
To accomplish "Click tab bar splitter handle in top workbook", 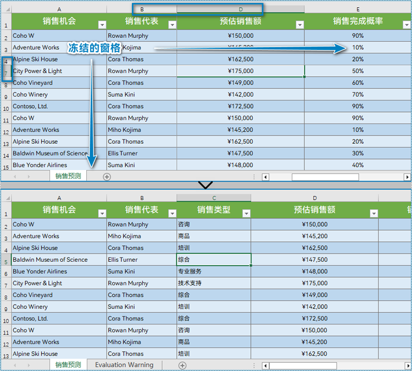I will (254, 177).
